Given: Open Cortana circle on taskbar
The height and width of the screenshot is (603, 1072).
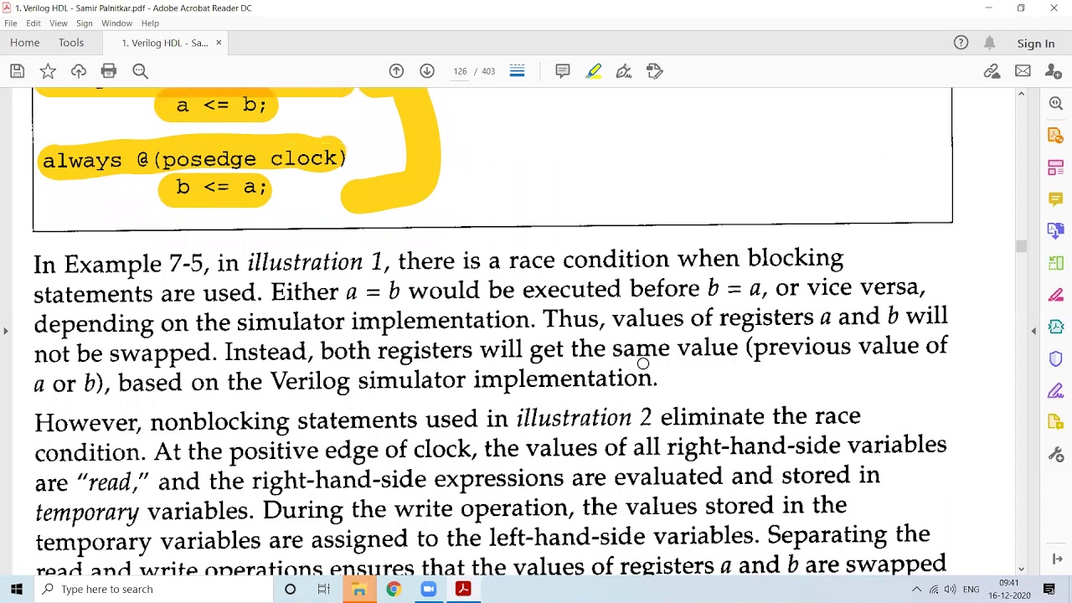Looking at the screenshot, I should click(x=290, y=589).
